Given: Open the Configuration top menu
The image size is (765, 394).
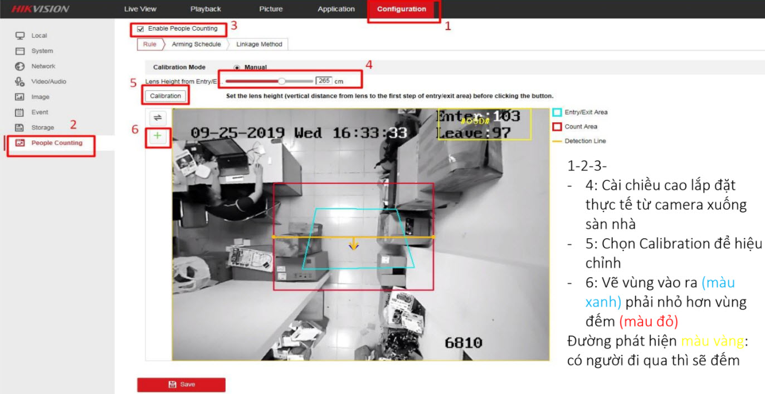Looking at the screenshot, I should pyautogui.click(x=401, y=9).
